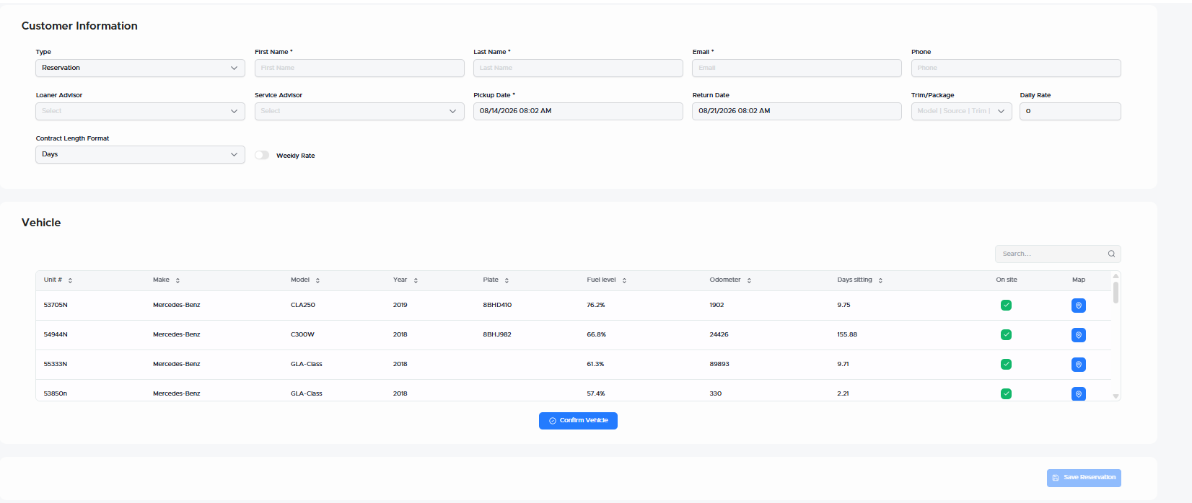This screenshot has height=503, width=1192.
Task: Click the vehicle table scroll down arrow
Action: [x=1116, y=396]
